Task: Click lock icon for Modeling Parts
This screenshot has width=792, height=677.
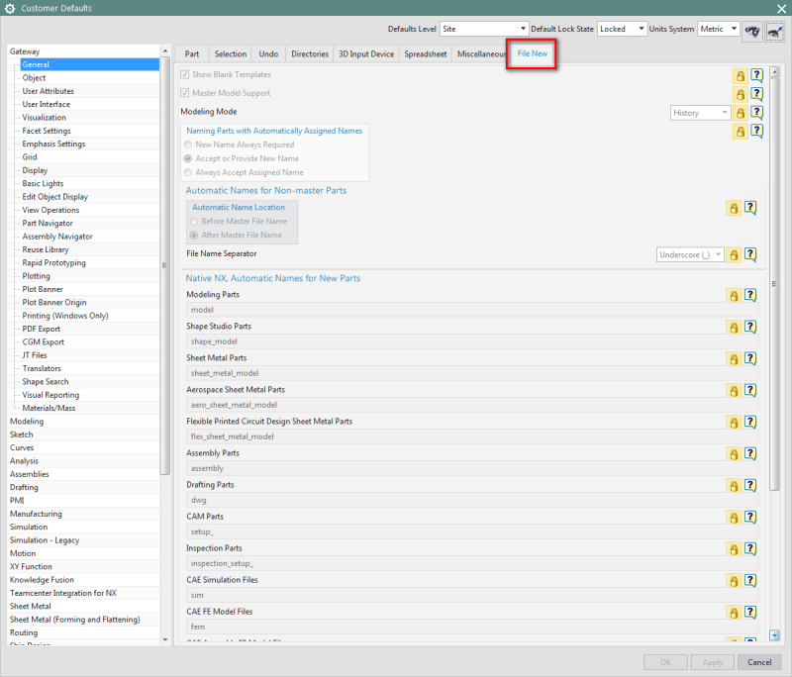Action: pyautogui.click(x=734, y=296)
